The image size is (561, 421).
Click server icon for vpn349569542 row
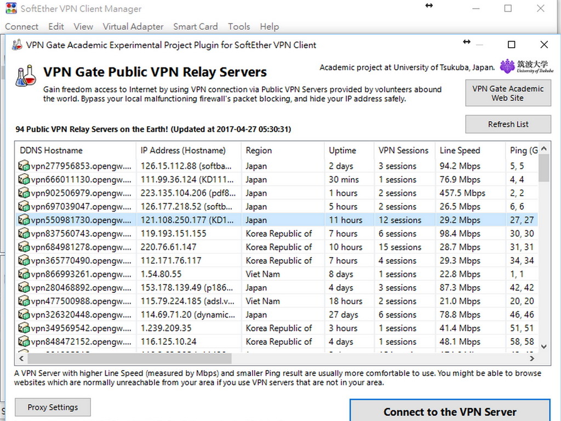(24, 328)
